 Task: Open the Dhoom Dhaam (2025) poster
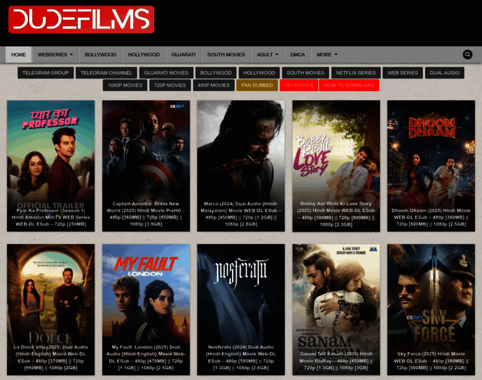click(x=431, y=166)
